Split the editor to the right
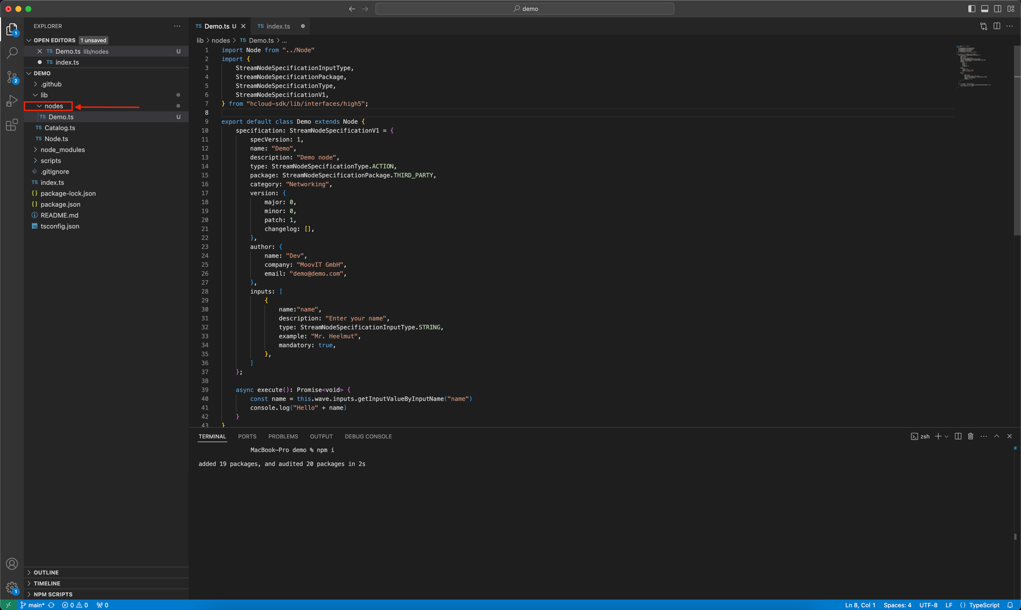The width and height of the screenshot is (1021, 610). (997, 26)
